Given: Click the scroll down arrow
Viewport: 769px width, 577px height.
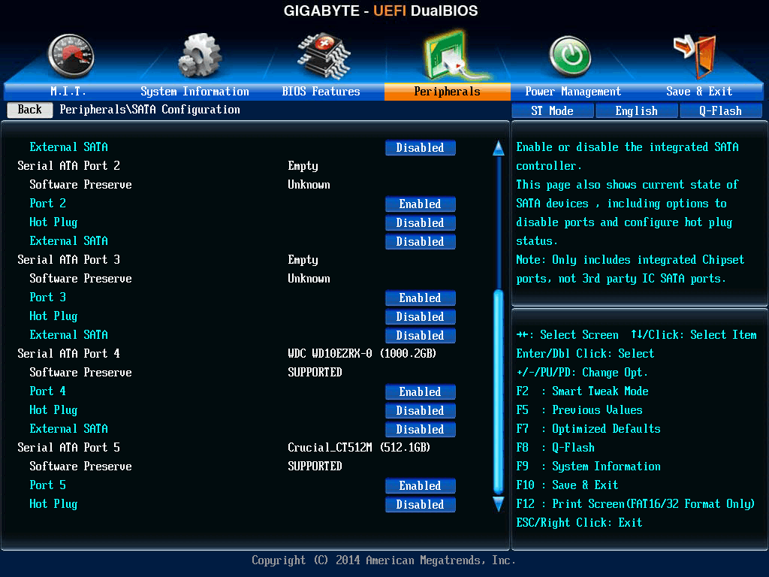Looking at the screenshot, I should [499, 504].
